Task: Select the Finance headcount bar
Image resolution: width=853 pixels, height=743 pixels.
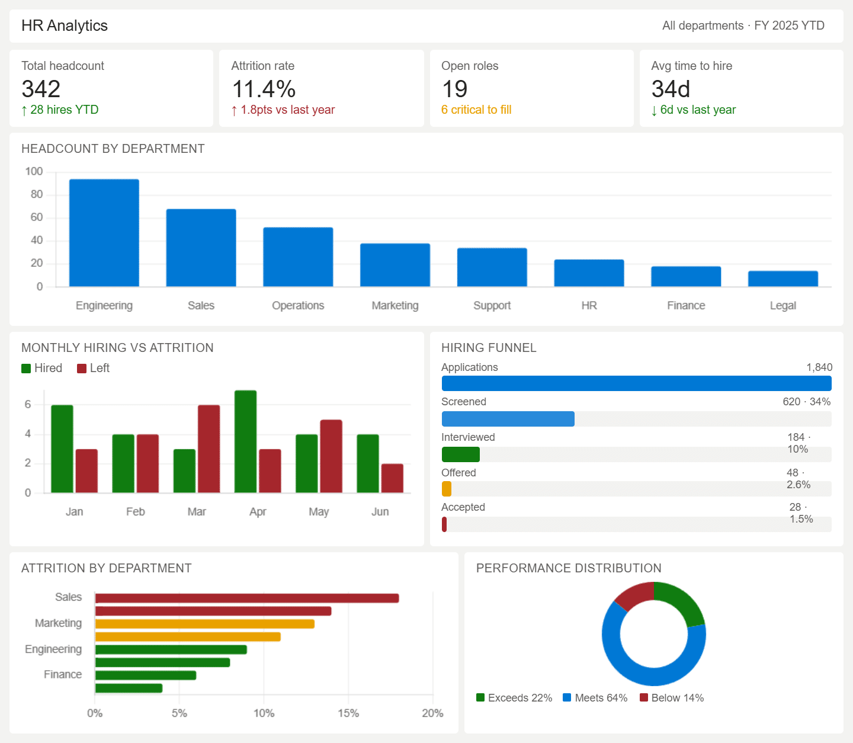Action: (x=686, y=277)
